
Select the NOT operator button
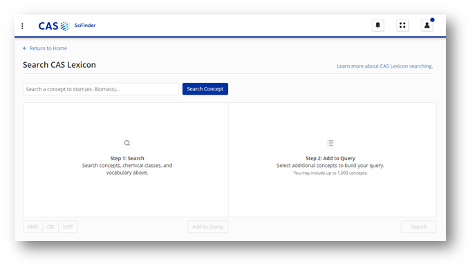click(68, 226)
